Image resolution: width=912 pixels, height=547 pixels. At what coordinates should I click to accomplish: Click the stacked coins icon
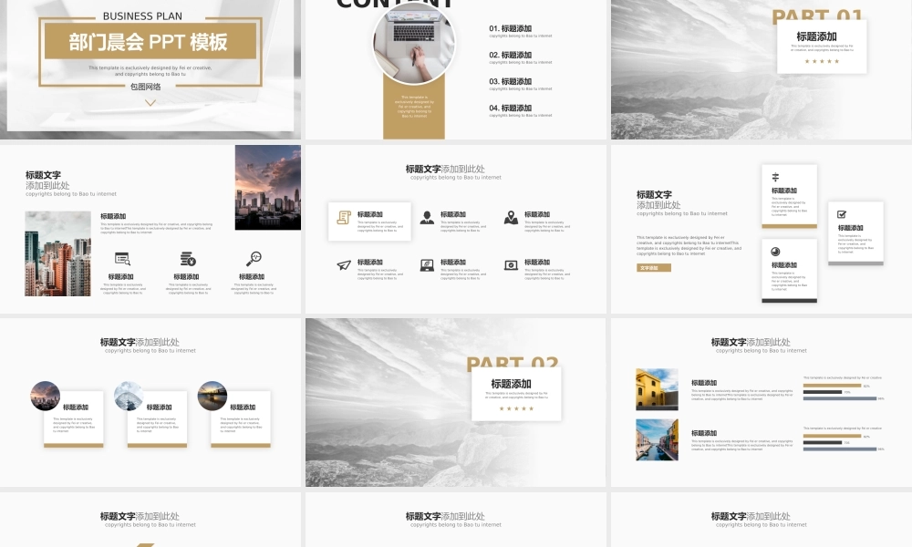coord(187,259)
